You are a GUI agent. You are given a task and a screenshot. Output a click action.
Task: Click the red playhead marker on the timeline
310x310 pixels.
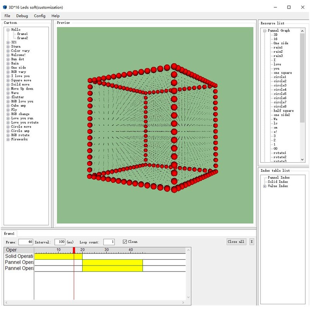[x=74, y=251]
